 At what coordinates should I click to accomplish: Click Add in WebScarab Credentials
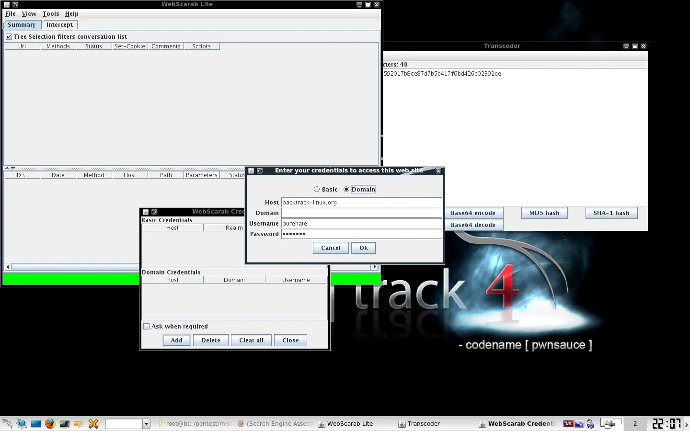pyautogui.click(x=176, y=340)
